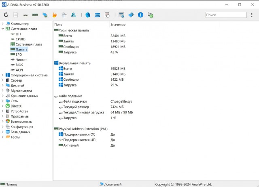Click the 79 % load value
This screenshot has height=187, width=259.
[114, 85]
